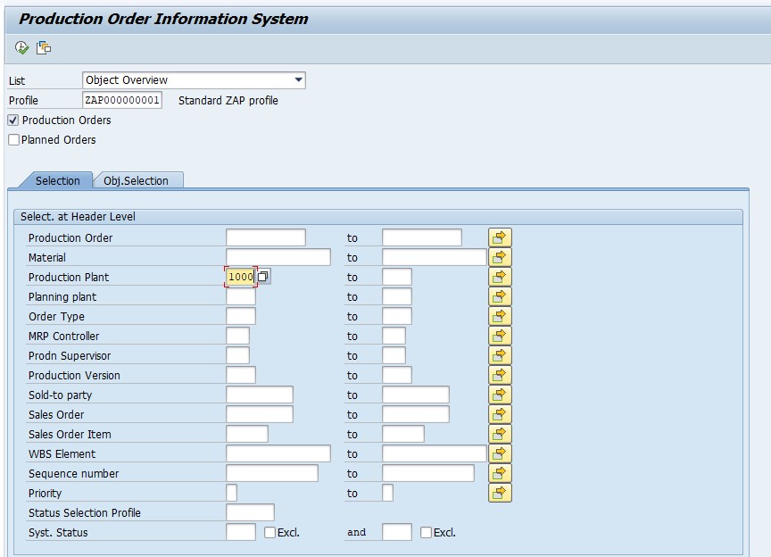Click the Sold-to party from-value field

[x=259, y=395]
